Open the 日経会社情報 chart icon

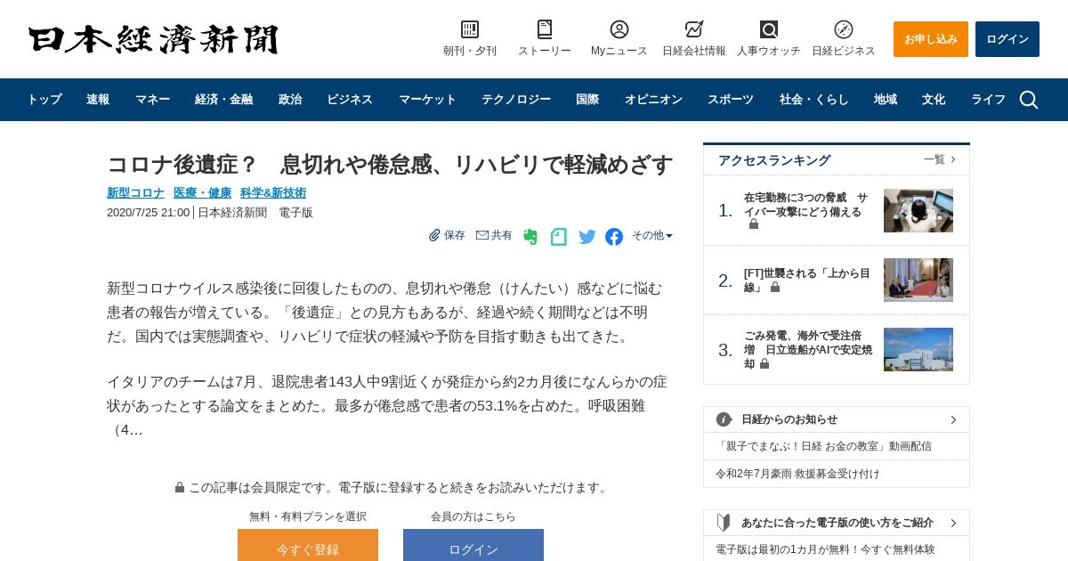point(694,29)
